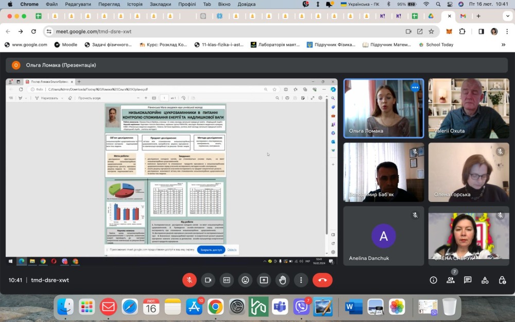Turn on closed captions
The image size is (515, 322).
[227, 280]
